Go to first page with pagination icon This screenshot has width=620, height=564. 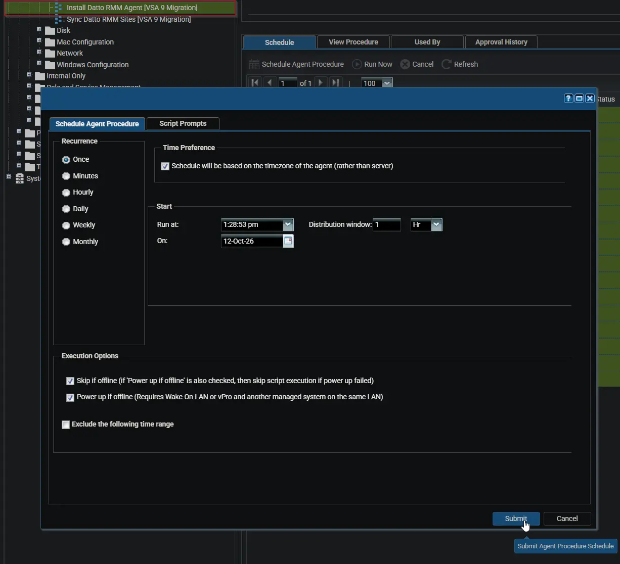coord(255,82)
